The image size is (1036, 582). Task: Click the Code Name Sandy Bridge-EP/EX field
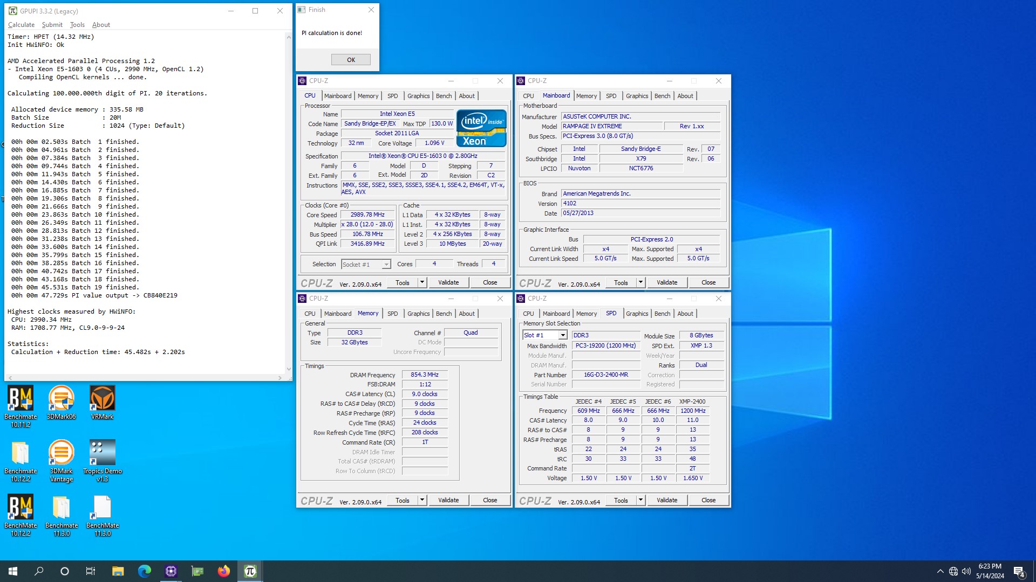coord(370,123)
